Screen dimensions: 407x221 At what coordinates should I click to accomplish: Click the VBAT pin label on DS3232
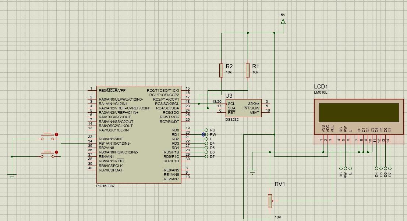pyautogui.click(x=255, y=113)
